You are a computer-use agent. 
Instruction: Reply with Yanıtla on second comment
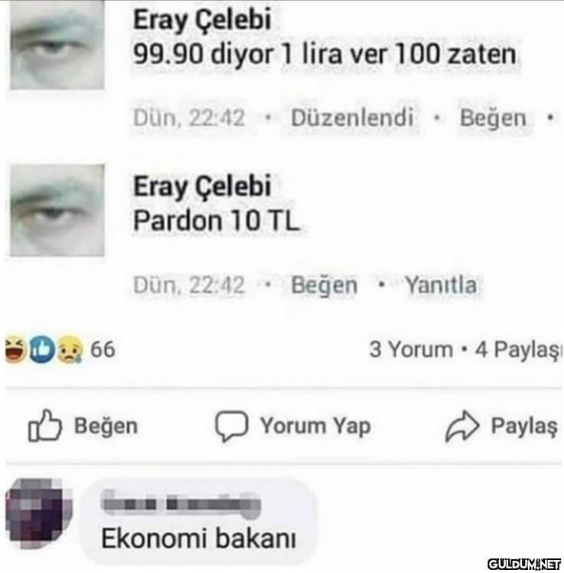coord(441,285)
